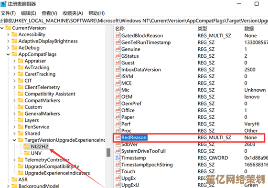Click the string icon beside SystemDriveTooFull

pos(118,151)
